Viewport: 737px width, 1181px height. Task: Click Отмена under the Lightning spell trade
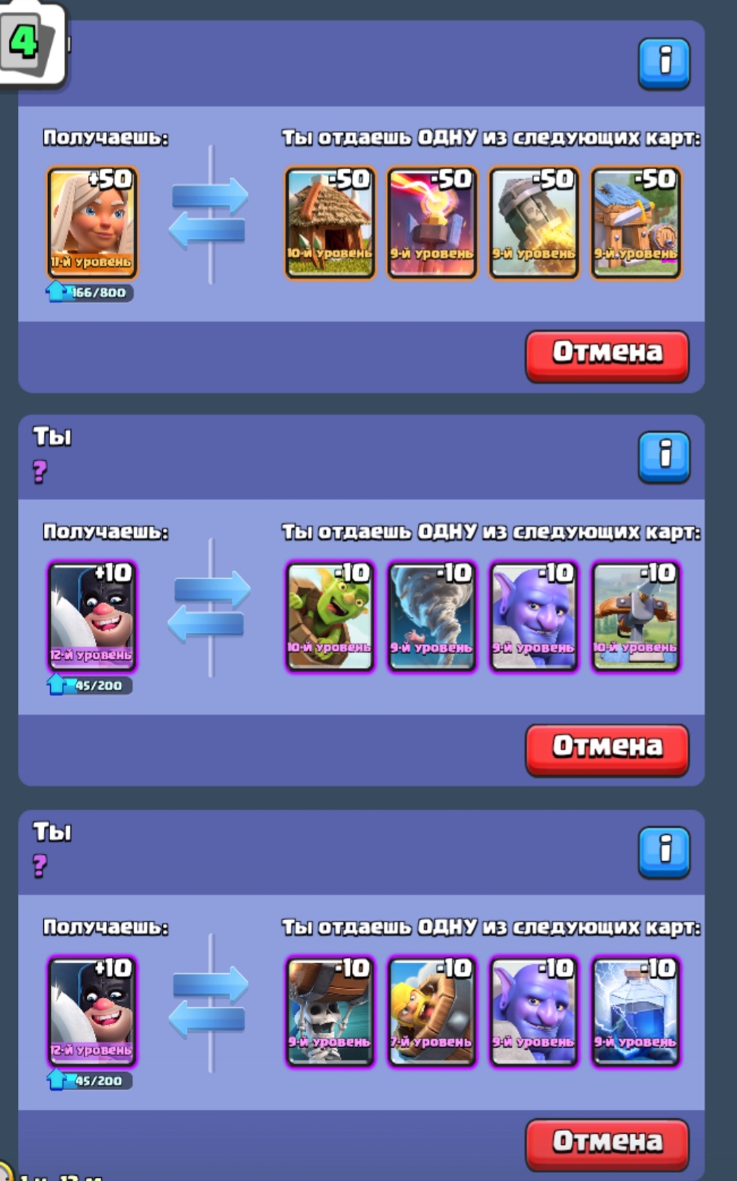(x=607, y=1144)
